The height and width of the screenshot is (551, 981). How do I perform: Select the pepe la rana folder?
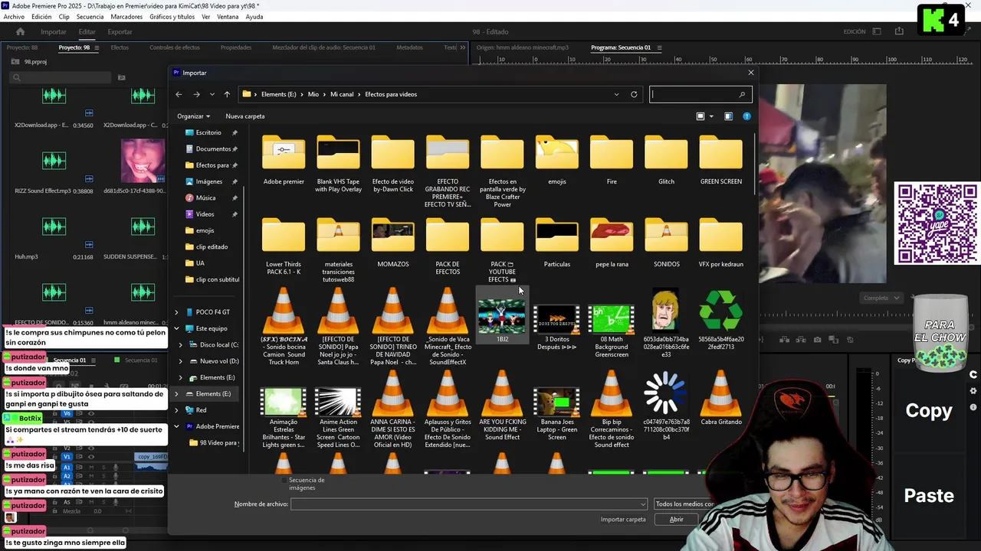pos(612,243)
